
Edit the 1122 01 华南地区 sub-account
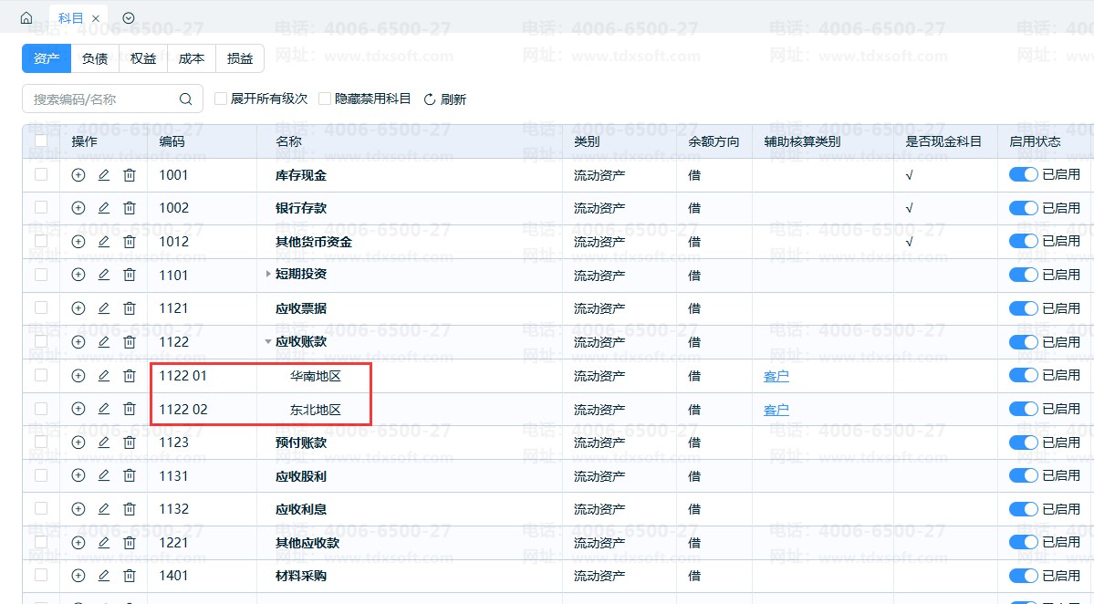point(103,375)
